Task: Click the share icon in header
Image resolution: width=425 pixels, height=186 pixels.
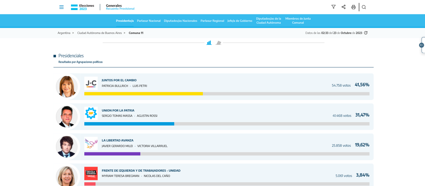Action: [x=343, y=7]
